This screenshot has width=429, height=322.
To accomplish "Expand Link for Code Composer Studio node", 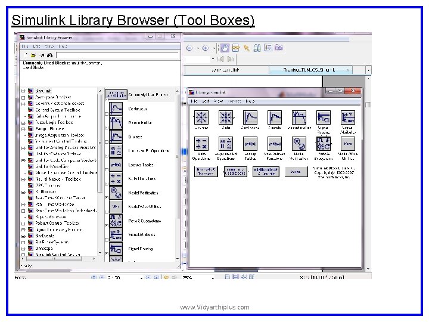I will (x=23, y=160).
